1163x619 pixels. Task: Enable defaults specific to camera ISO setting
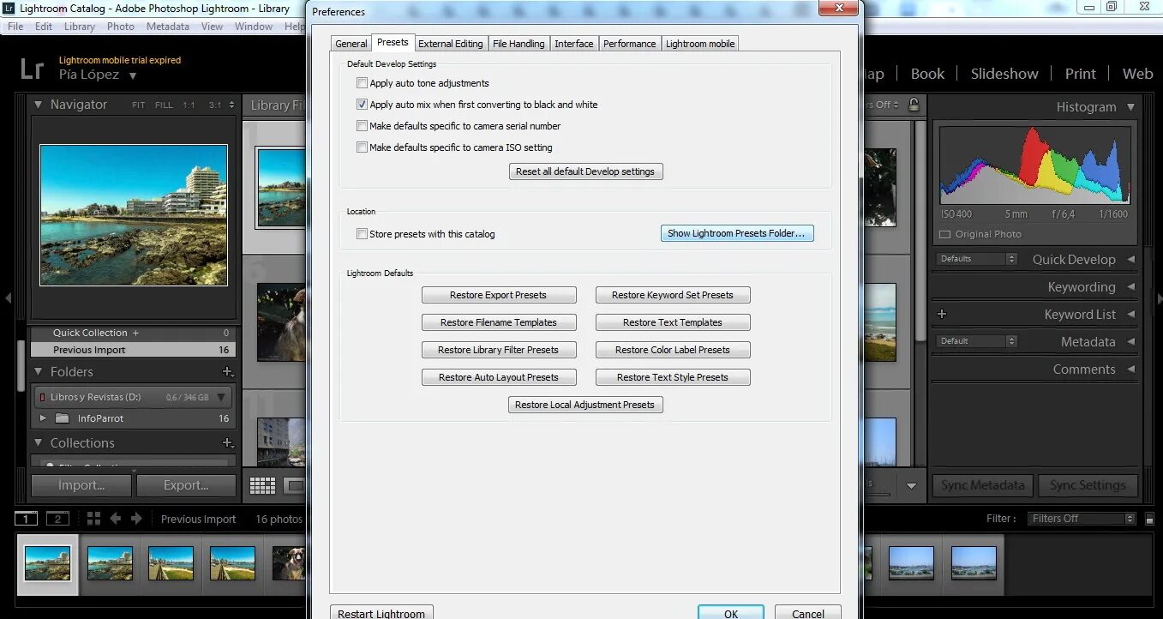point(362,147)
